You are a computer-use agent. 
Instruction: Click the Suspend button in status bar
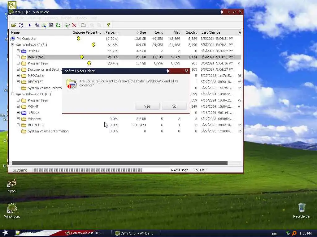(x=20, y=170)
